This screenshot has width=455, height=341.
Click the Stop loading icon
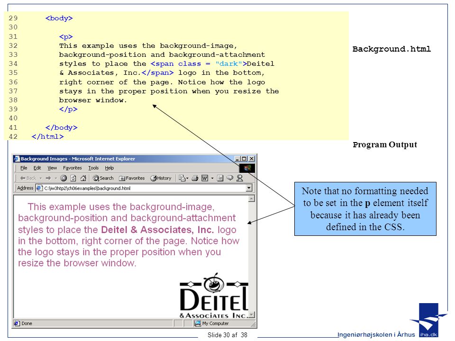(64, 178)
